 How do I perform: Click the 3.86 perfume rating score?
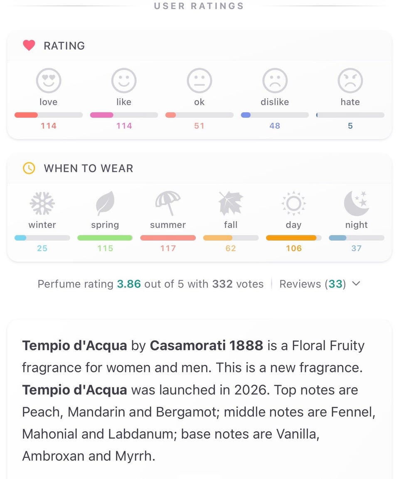pos(129,284)
